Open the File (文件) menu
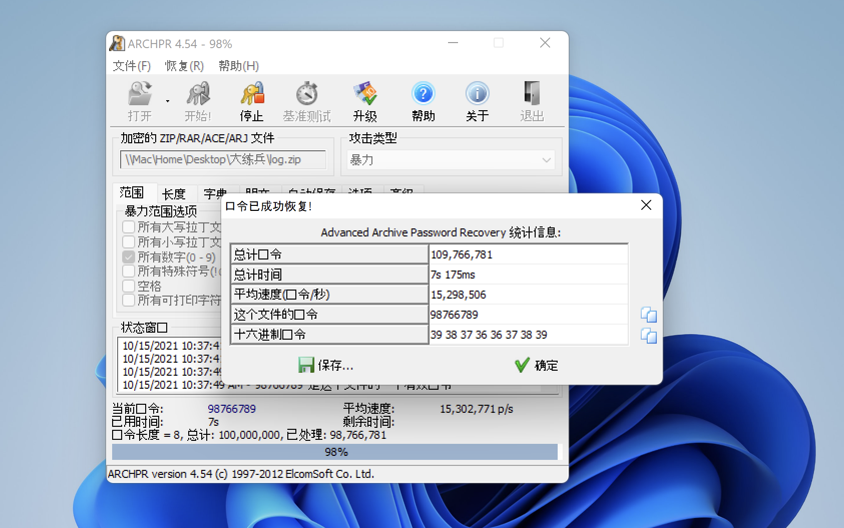 coord(132,66)
